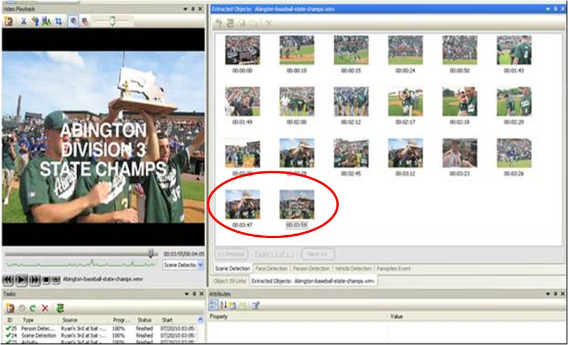
Task: Click the crop icon in Video Playback toolbar
Action: point(59,21)
